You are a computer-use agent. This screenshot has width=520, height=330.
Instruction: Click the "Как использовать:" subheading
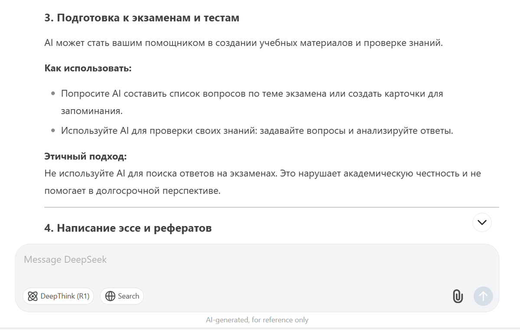point(88,68)
